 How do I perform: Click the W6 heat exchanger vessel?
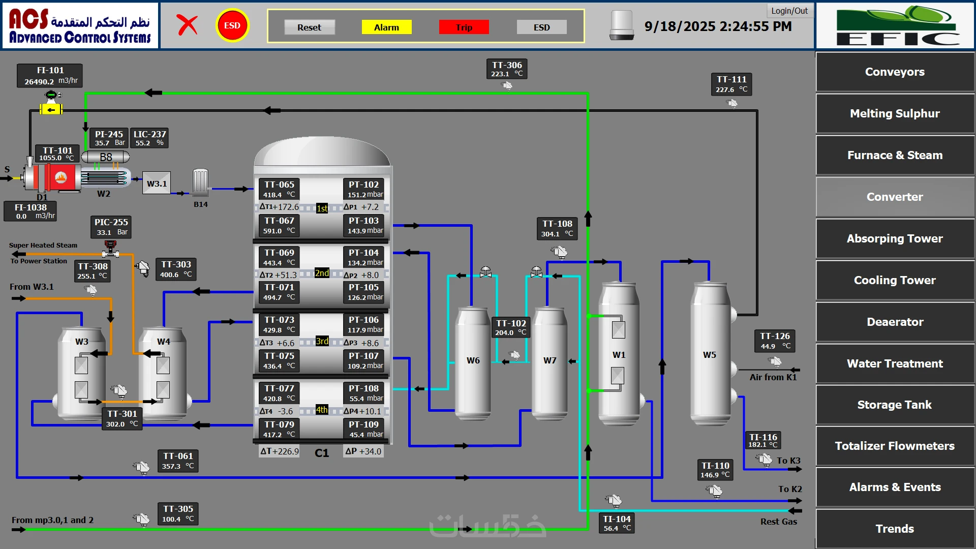(x=473, y=362)
